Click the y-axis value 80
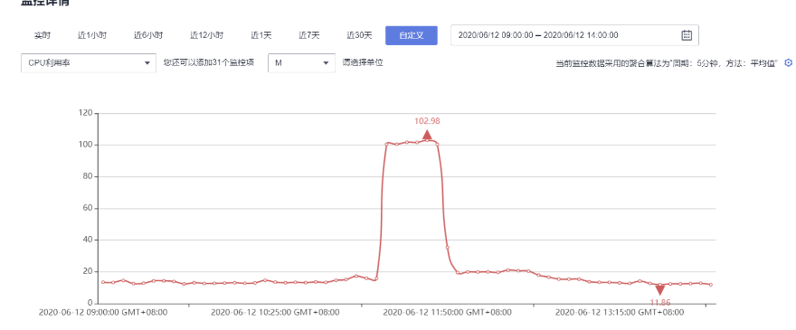The width and height of the screenshot is (796, 330). pos(88,176)
